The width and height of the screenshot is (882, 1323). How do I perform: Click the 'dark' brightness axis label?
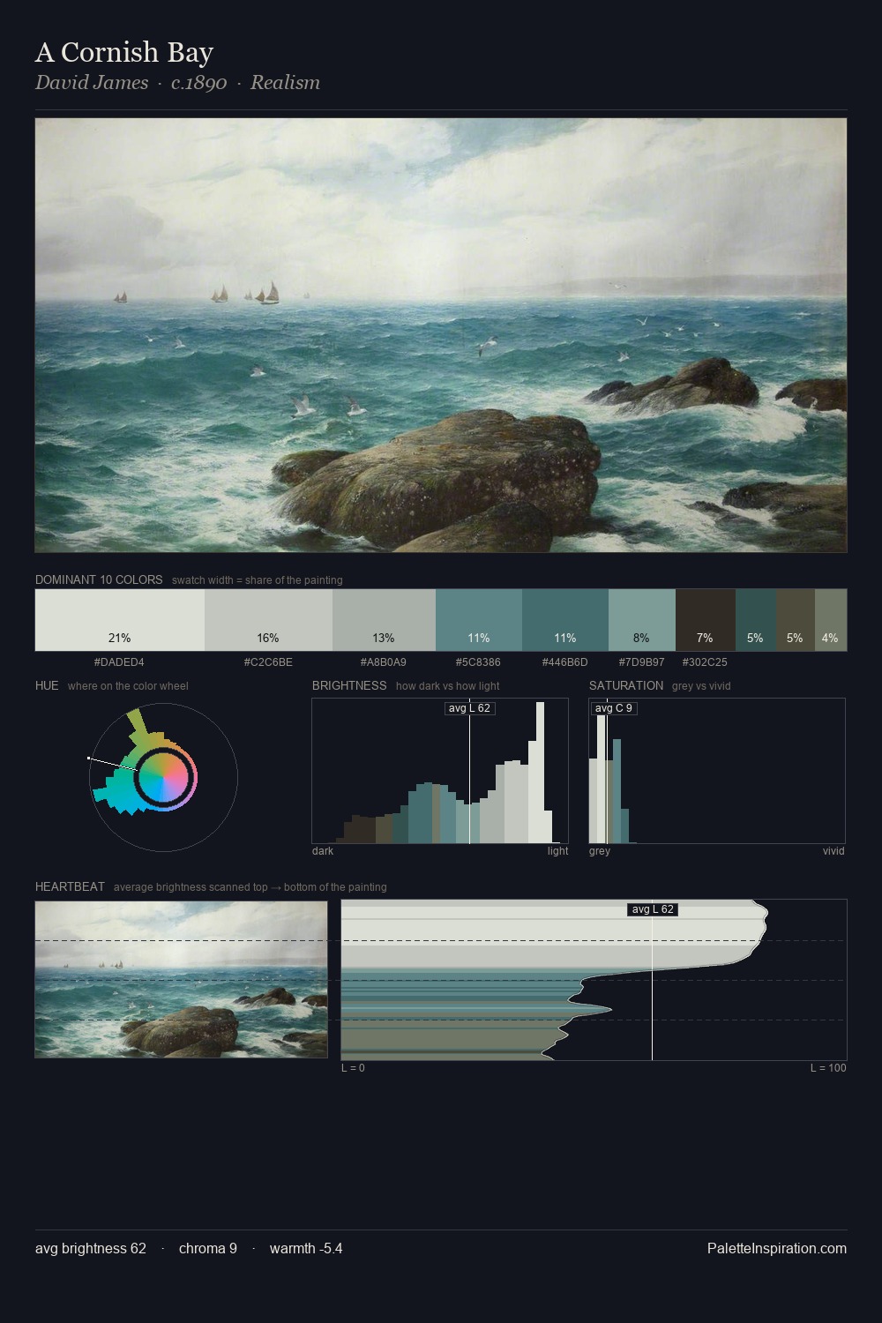[x=323, y=851]
